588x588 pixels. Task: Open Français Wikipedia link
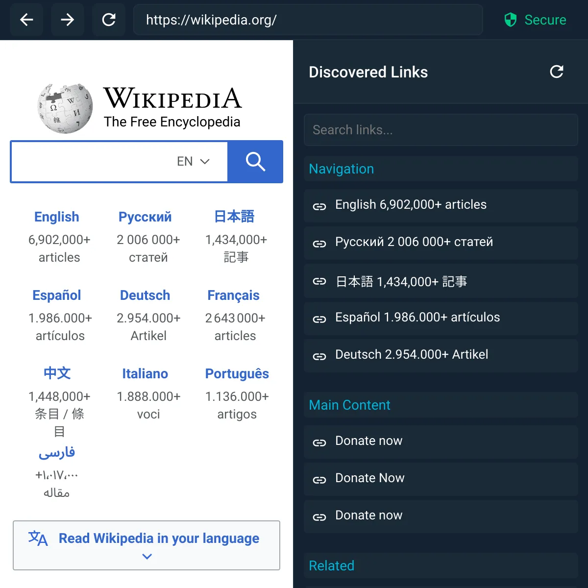point(233,295)
